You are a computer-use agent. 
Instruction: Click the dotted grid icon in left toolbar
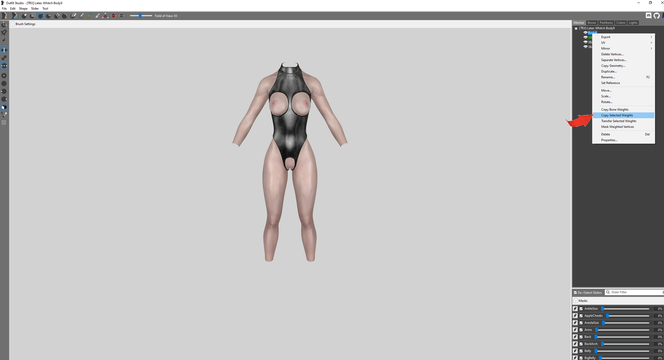(x=4, y=123)
